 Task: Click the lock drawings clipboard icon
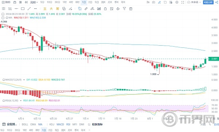tap(105, 9)
